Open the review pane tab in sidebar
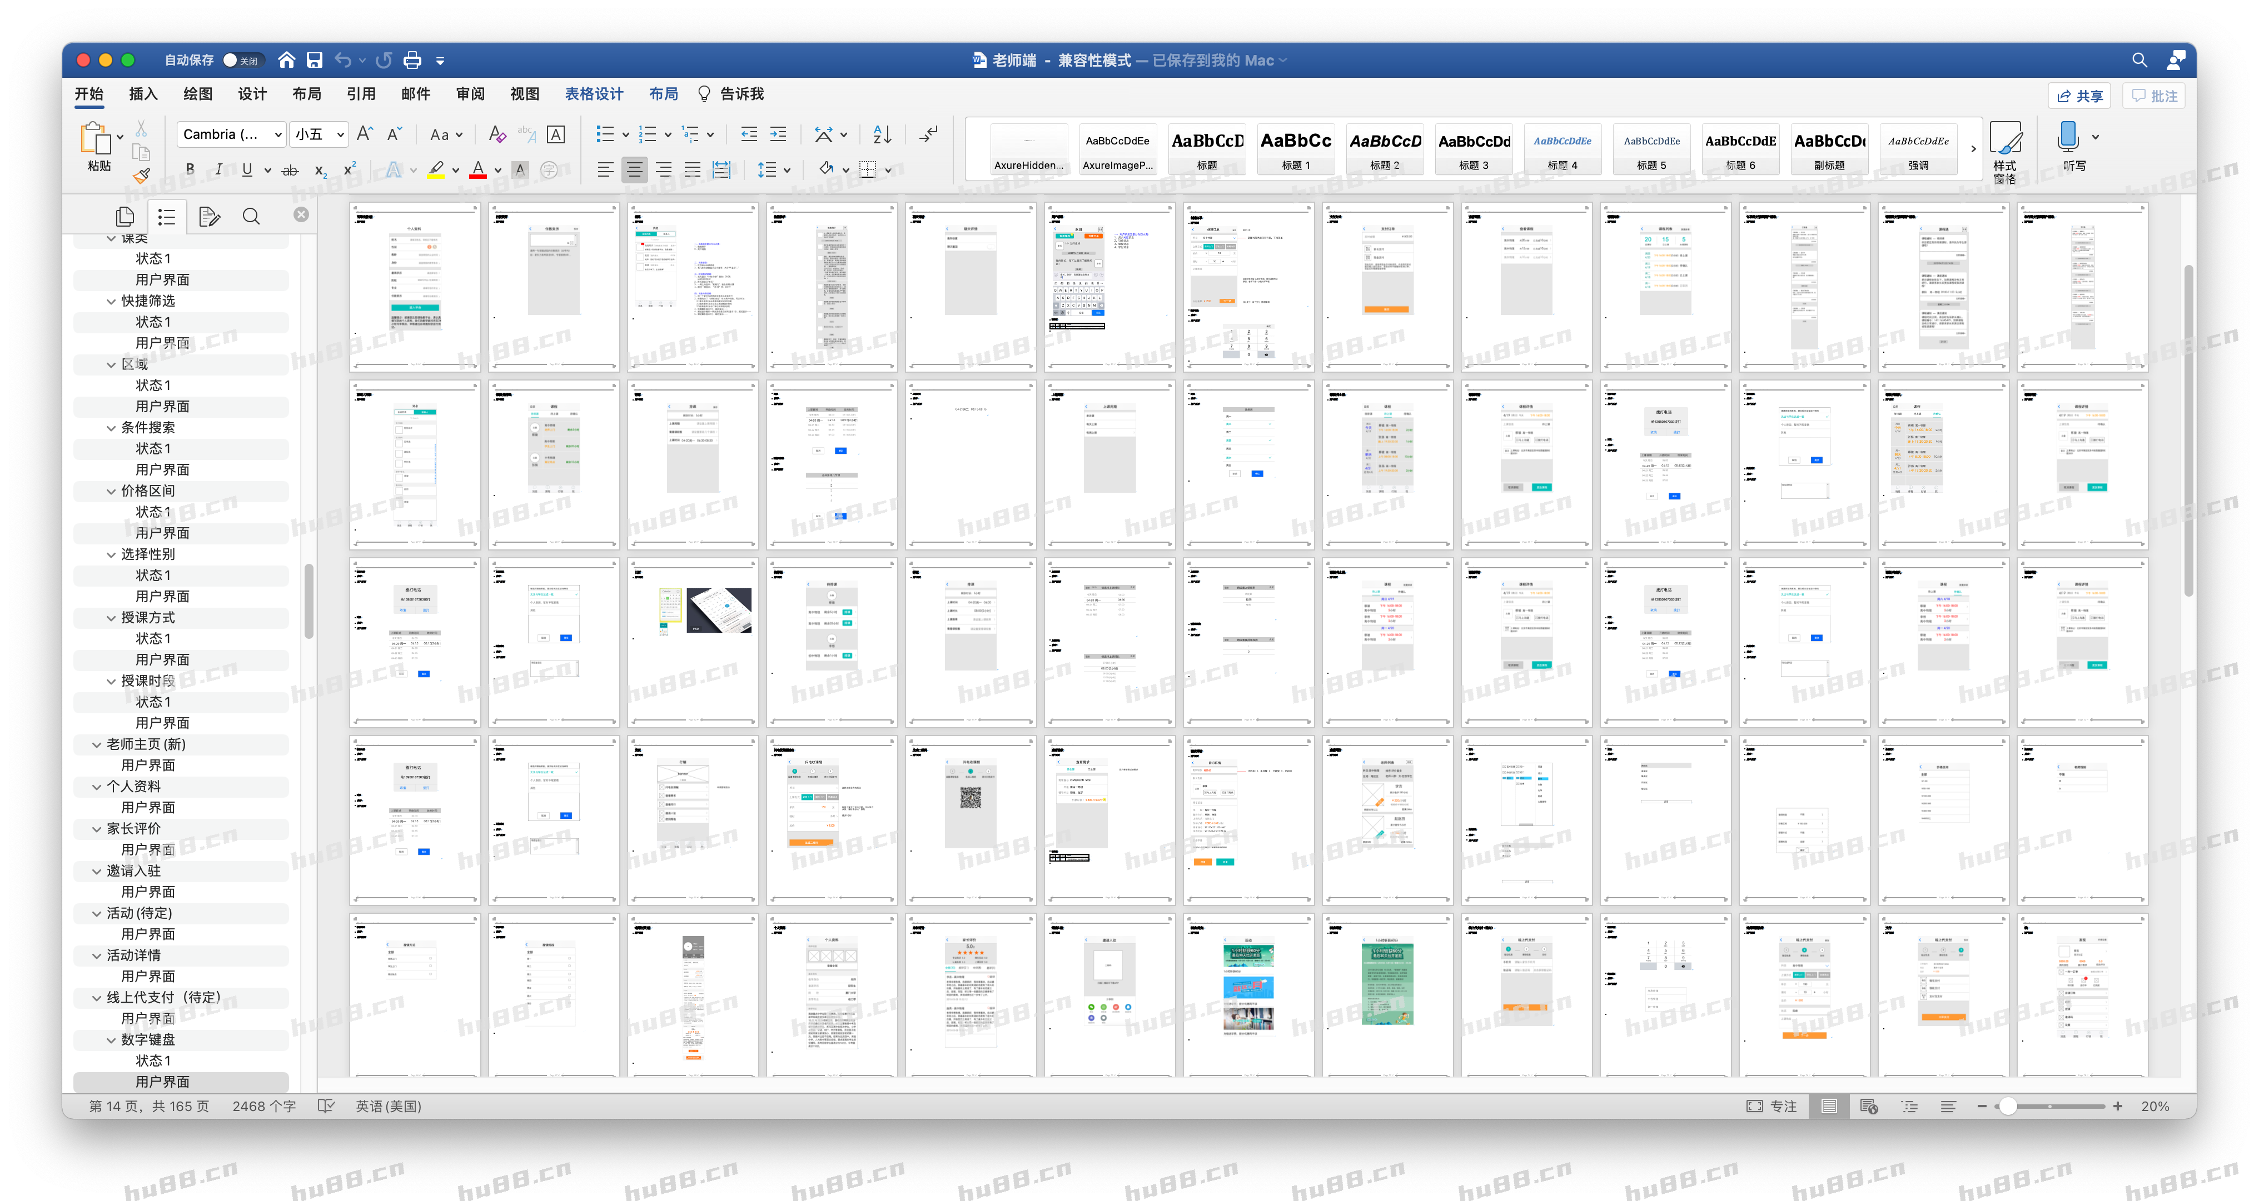 click(208, 216)
